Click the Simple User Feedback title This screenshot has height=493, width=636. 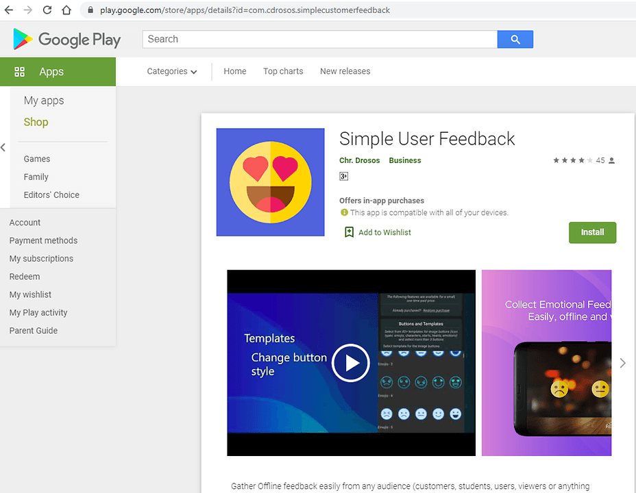point(427,139)
